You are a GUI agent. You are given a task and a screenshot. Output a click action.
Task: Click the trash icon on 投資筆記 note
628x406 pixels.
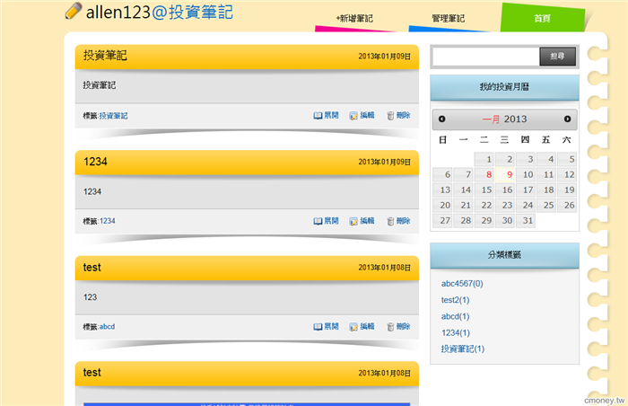[x=390, y=116]
